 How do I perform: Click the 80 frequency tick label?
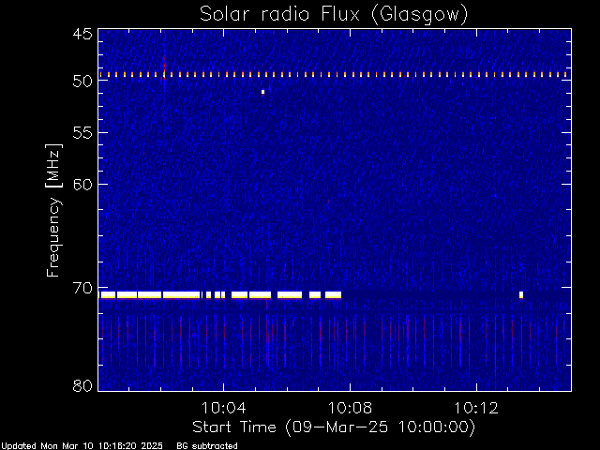(82, 385)
